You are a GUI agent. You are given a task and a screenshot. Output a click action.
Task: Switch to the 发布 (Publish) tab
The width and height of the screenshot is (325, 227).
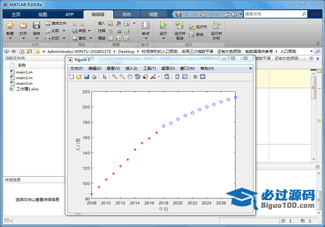126,15
